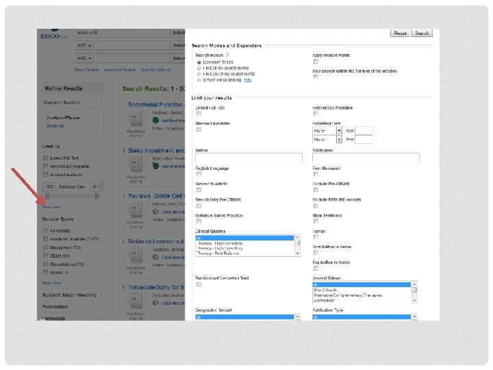Open the second Published Date Month dropdown
Screen dimensions: 493x370
[x=327, y=139]
